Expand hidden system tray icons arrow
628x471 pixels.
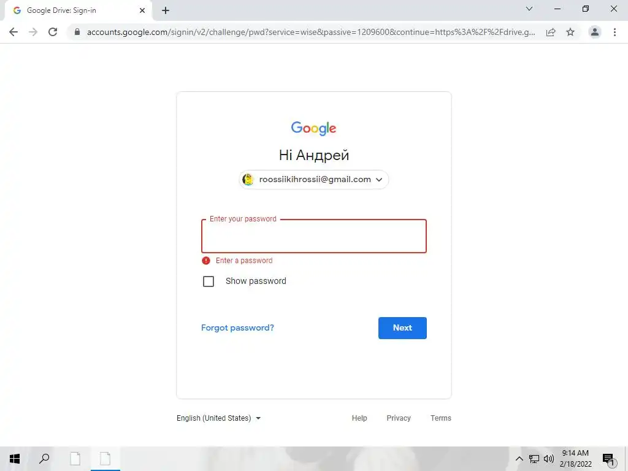519,459
